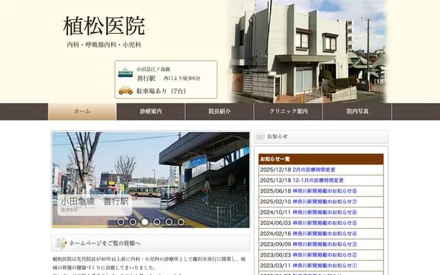440x275 pixels.
Task: Click the 駐車場あり（7台） text
Action: click(x=162, y=91)
